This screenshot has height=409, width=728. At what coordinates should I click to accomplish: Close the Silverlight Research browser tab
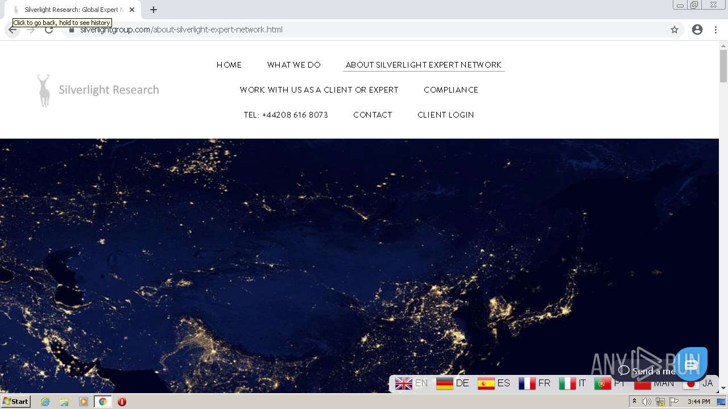click(x=132, y=10)
